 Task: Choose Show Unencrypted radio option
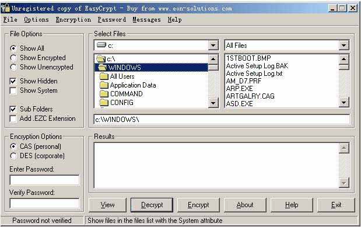(x=13, y=67)
